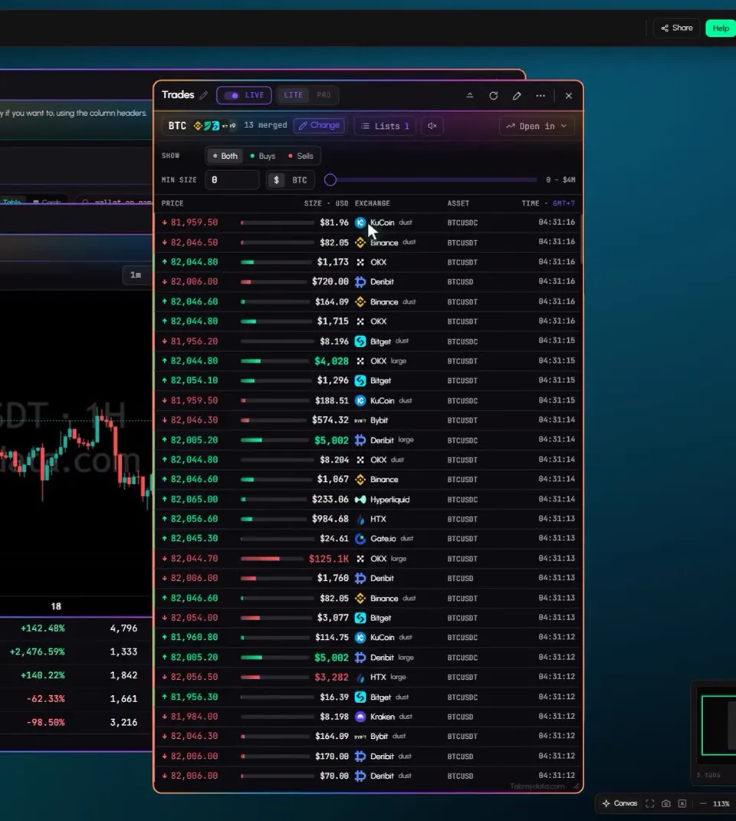Open the Lists 1 selector
The image size is (736, 821).
point(385,126)
